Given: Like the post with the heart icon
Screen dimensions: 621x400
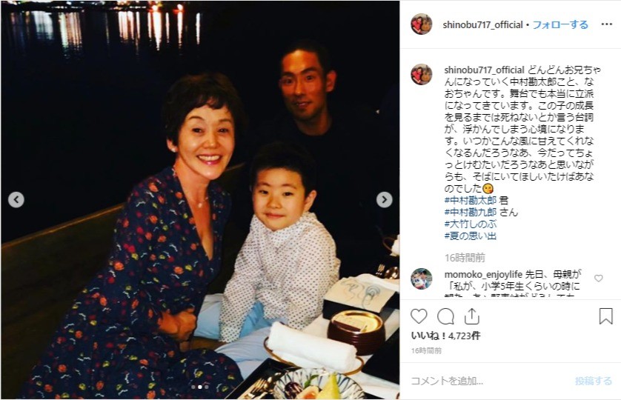Looking at the screenshot, I should pyautogui.click(x=419, y=316).
